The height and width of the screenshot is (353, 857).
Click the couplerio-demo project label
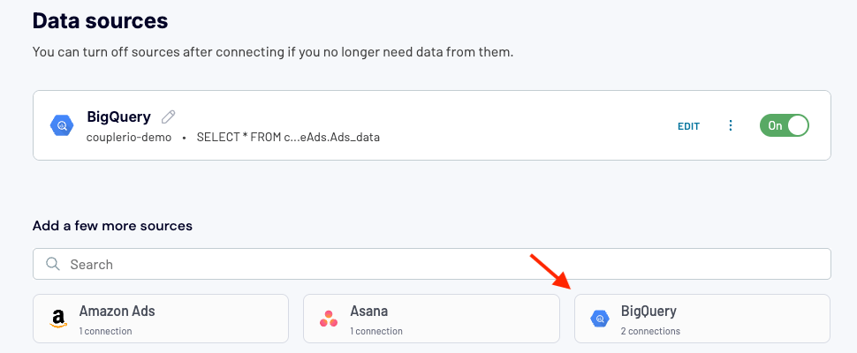(x=129, y=138)
